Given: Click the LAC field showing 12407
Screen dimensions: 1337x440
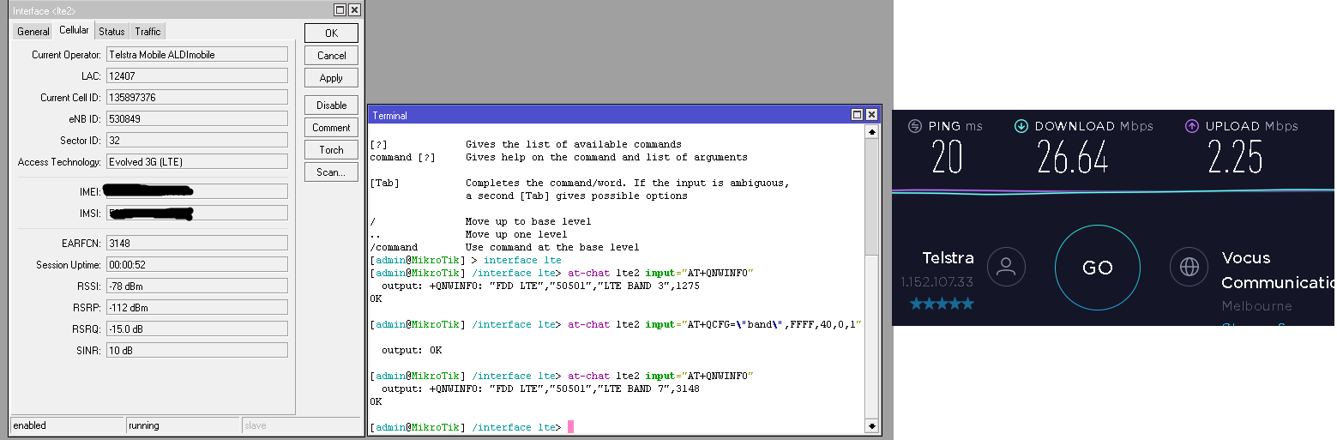Looking at the screenshot, I should [x=197, y=75].
